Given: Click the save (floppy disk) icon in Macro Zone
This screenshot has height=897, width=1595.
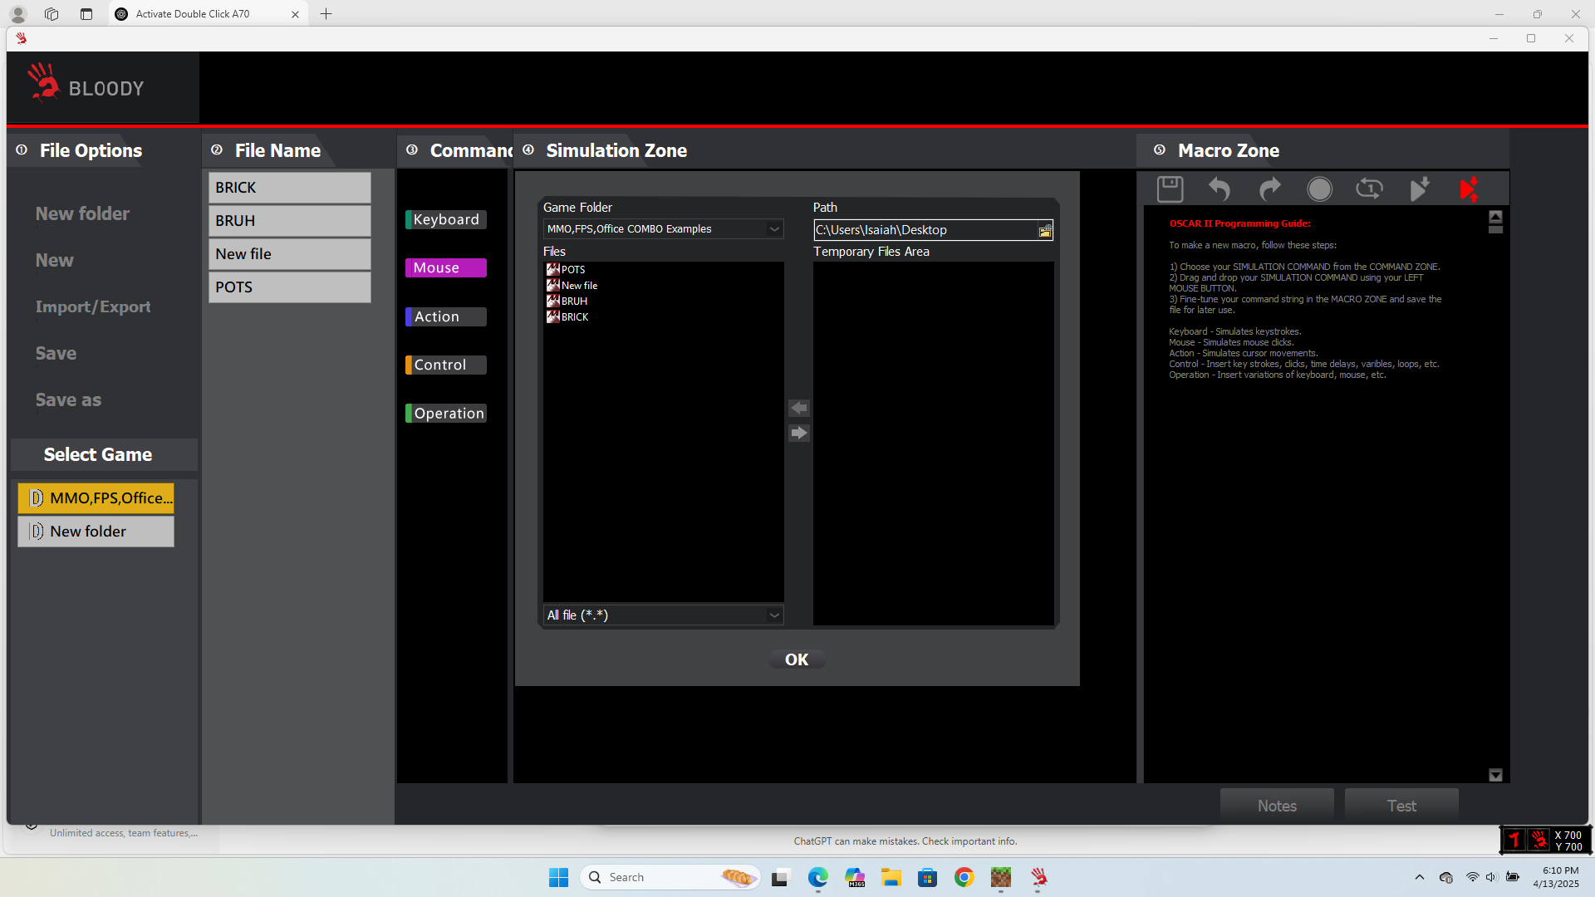Looking at the screenshot, I should tap(1170, 189).
